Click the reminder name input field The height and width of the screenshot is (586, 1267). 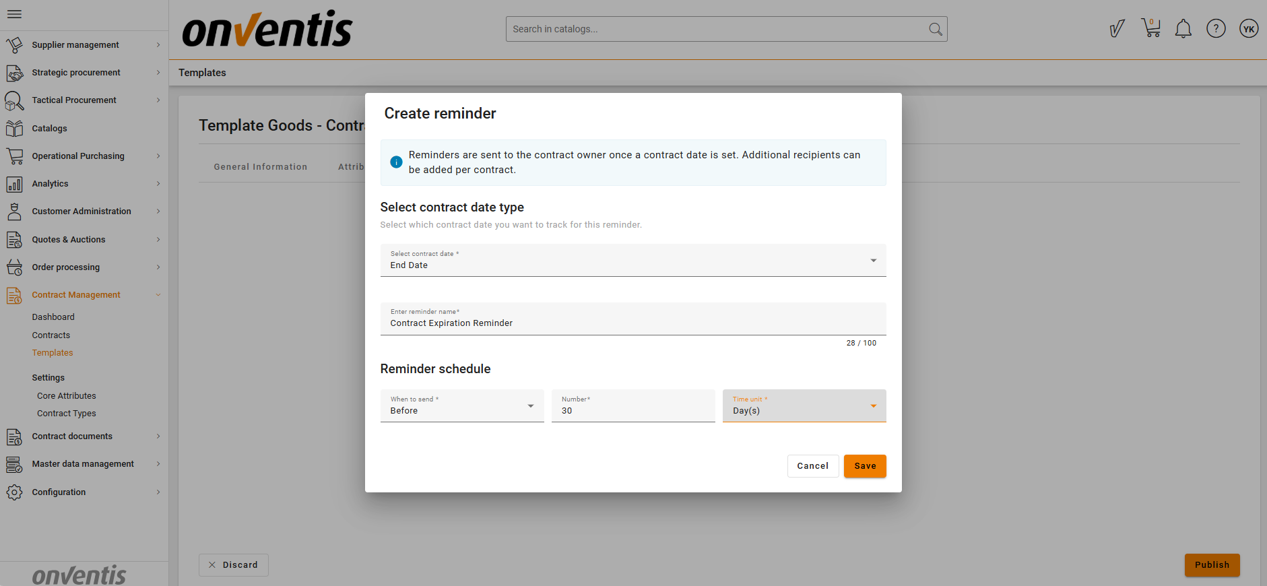pos(632,323)
